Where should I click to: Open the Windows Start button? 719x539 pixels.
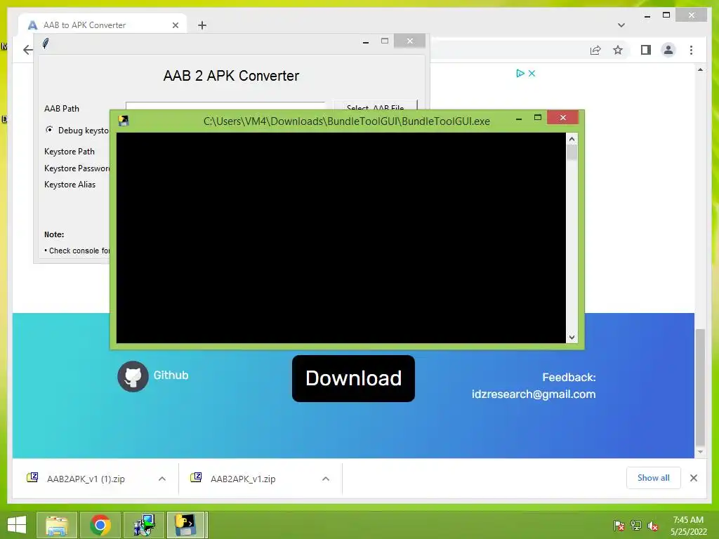pyautogui.click(x=17, y=525)
